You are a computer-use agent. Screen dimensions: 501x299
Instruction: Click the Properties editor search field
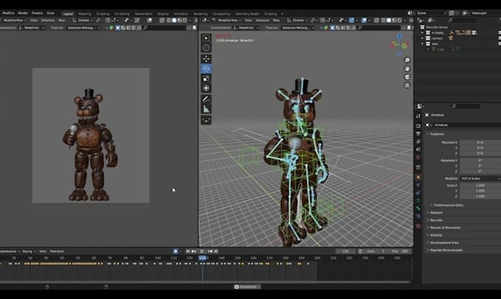466,106
